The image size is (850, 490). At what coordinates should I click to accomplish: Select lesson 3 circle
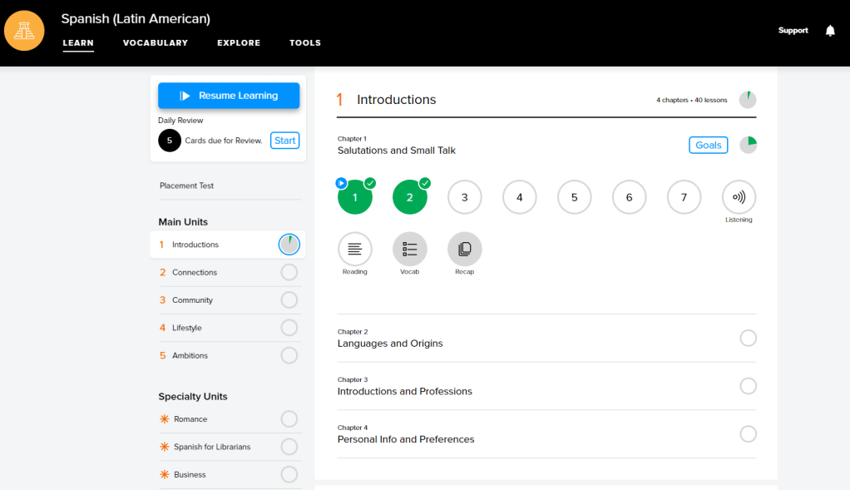tap(464, 197)
